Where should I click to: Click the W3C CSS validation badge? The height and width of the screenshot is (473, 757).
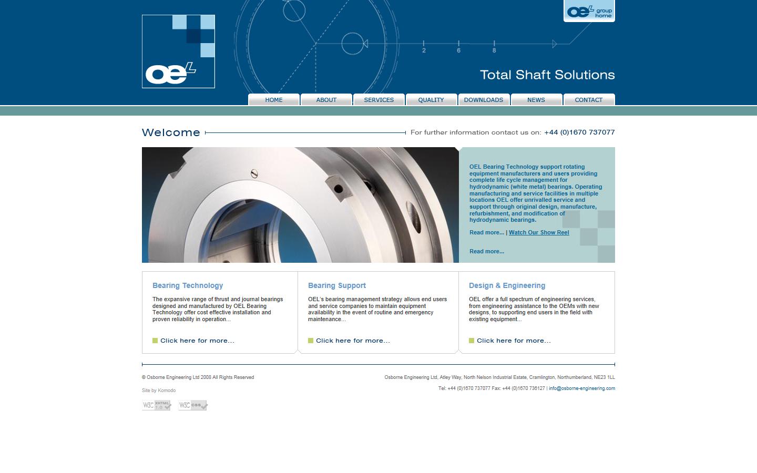pyautogui.click(x=192, y=405)
